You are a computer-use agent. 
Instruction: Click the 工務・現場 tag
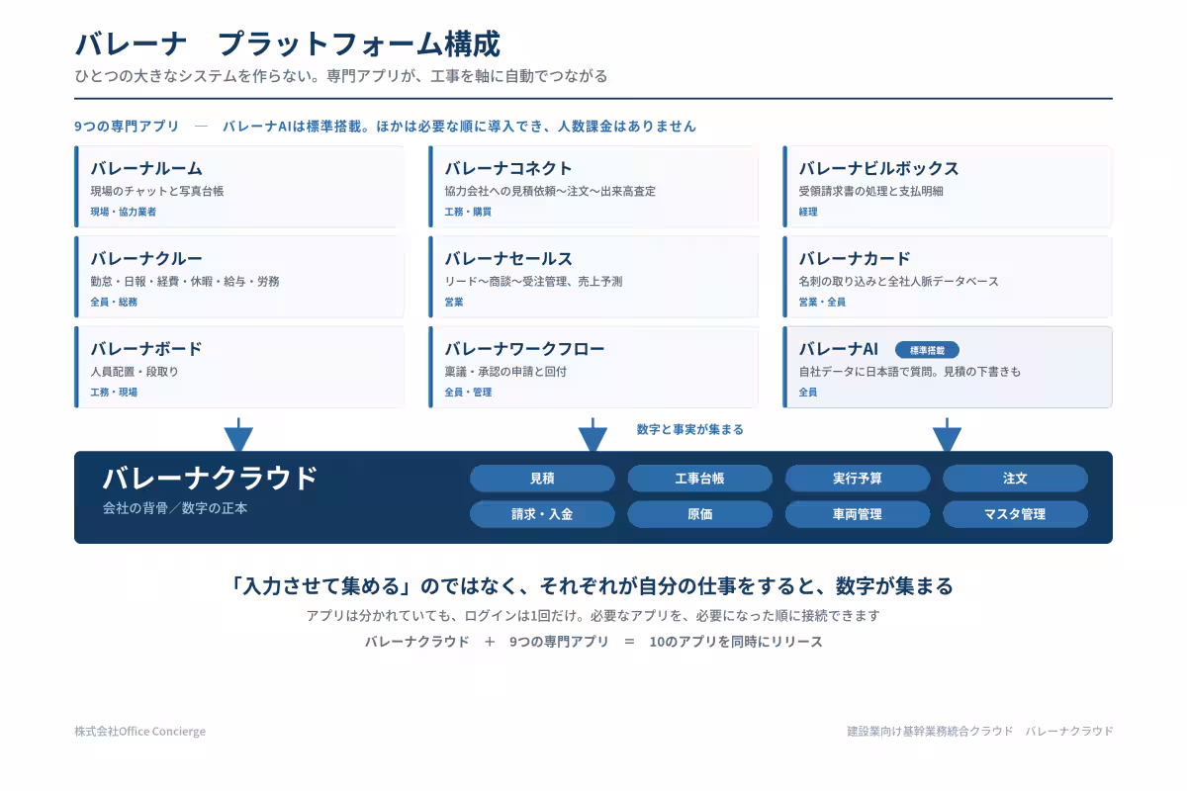point(114,392)
